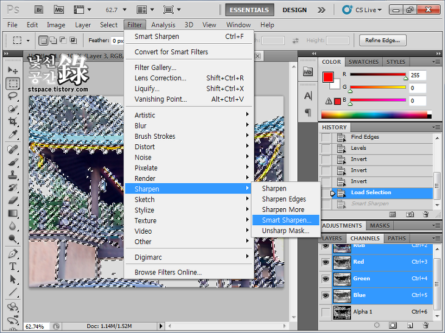
Task: Launch Mini Bridge from application bar
Action: [59, 10]
